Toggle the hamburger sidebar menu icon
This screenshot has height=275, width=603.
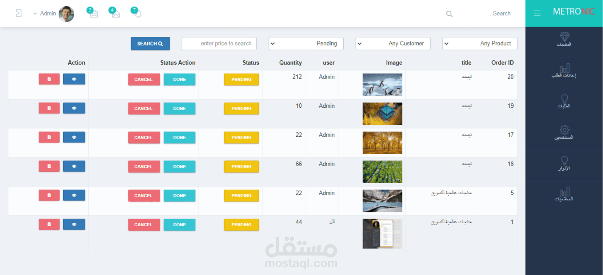click(x=537, y=13)
